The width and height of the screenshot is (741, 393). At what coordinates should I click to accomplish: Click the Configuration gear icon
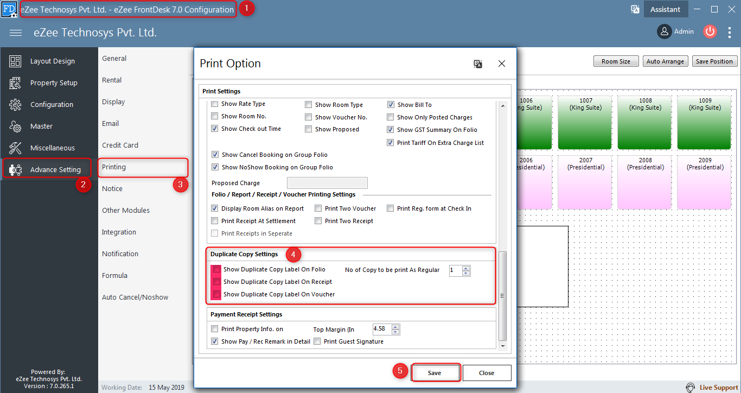[15, 105]
